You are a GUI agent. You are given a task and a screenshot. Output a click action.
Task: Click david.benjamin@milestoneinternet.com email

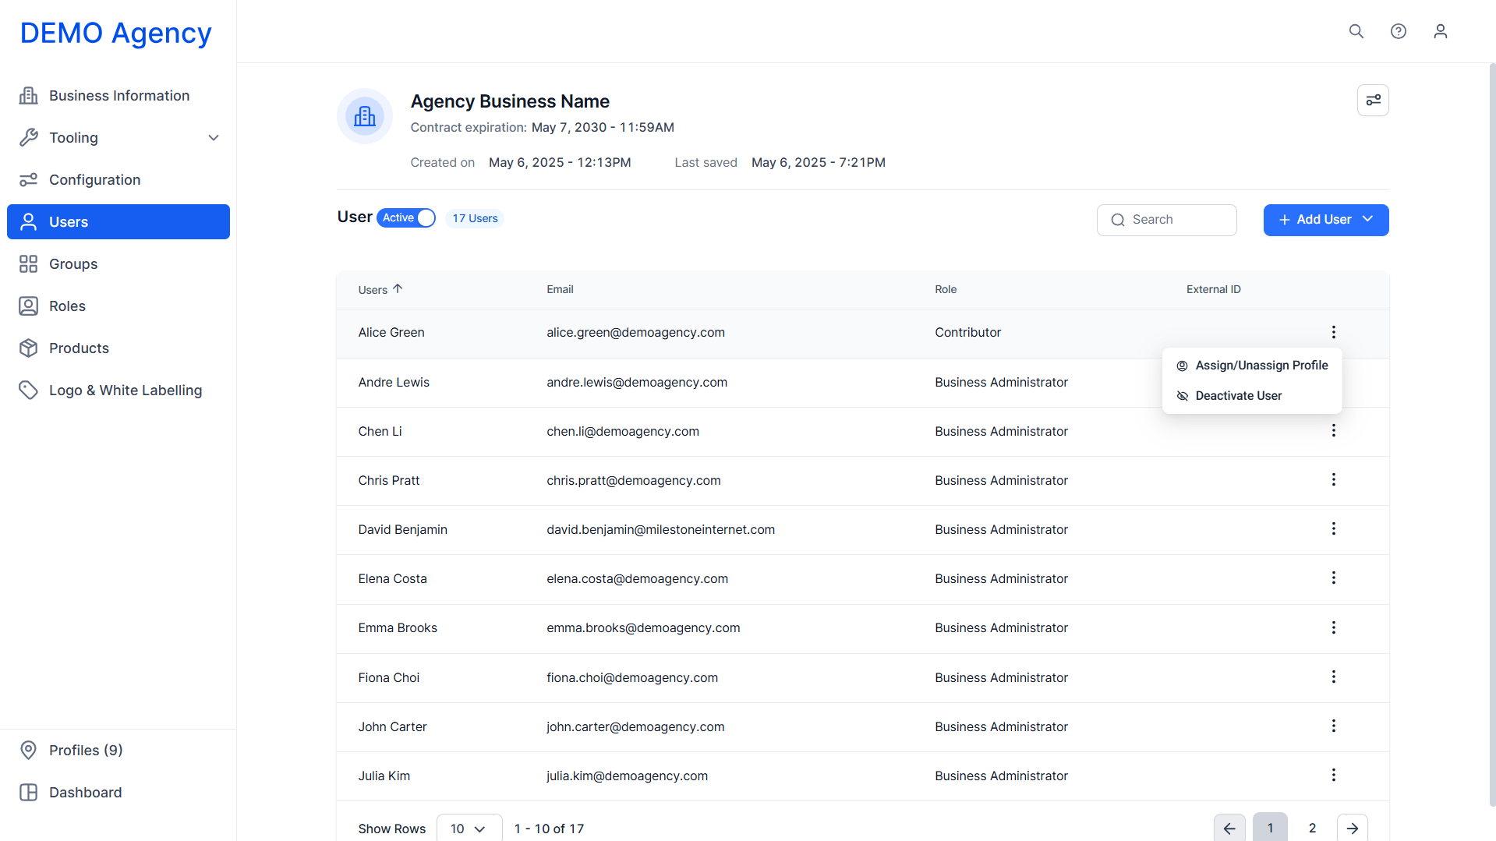pos(660,530)
